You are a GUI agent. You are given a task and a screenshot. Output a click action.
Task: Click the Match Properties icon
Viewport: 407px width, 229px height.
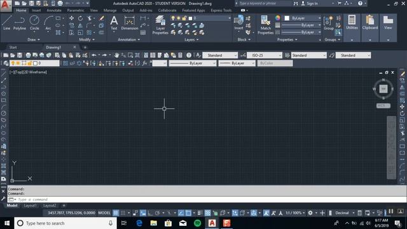tap(266, 25)
